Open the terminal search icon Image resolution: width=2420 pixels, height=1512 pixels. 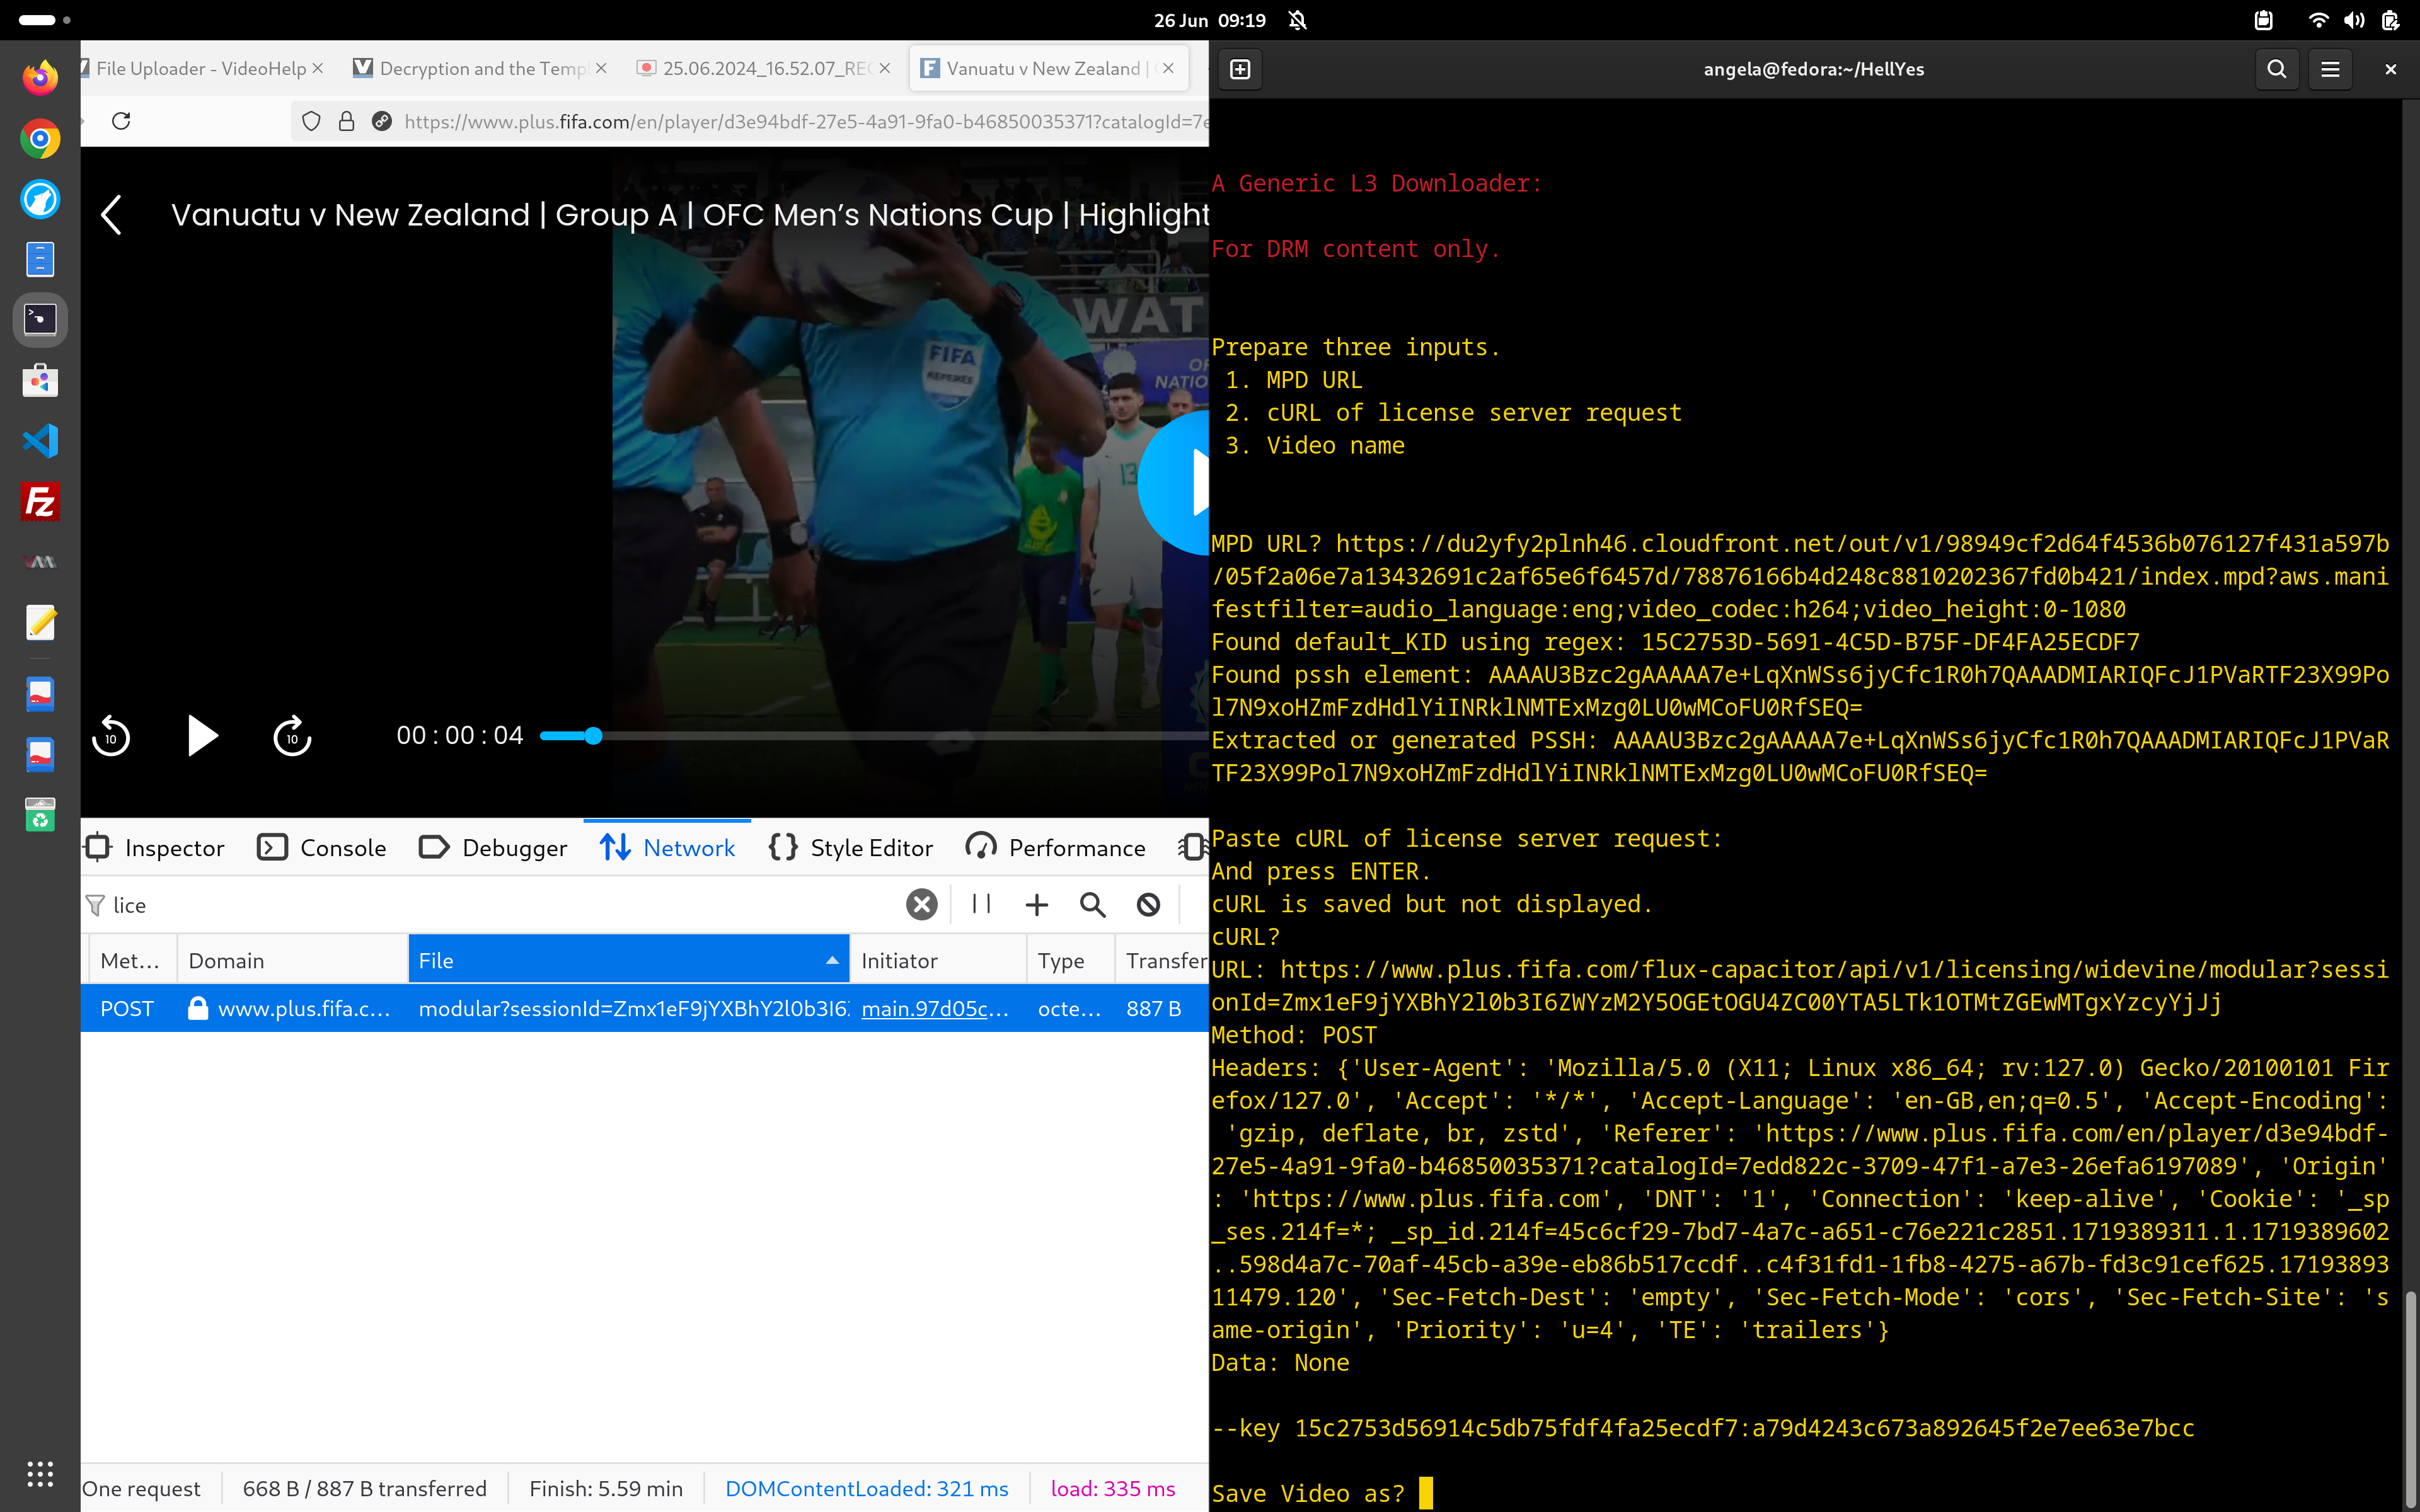(2276, 69)
